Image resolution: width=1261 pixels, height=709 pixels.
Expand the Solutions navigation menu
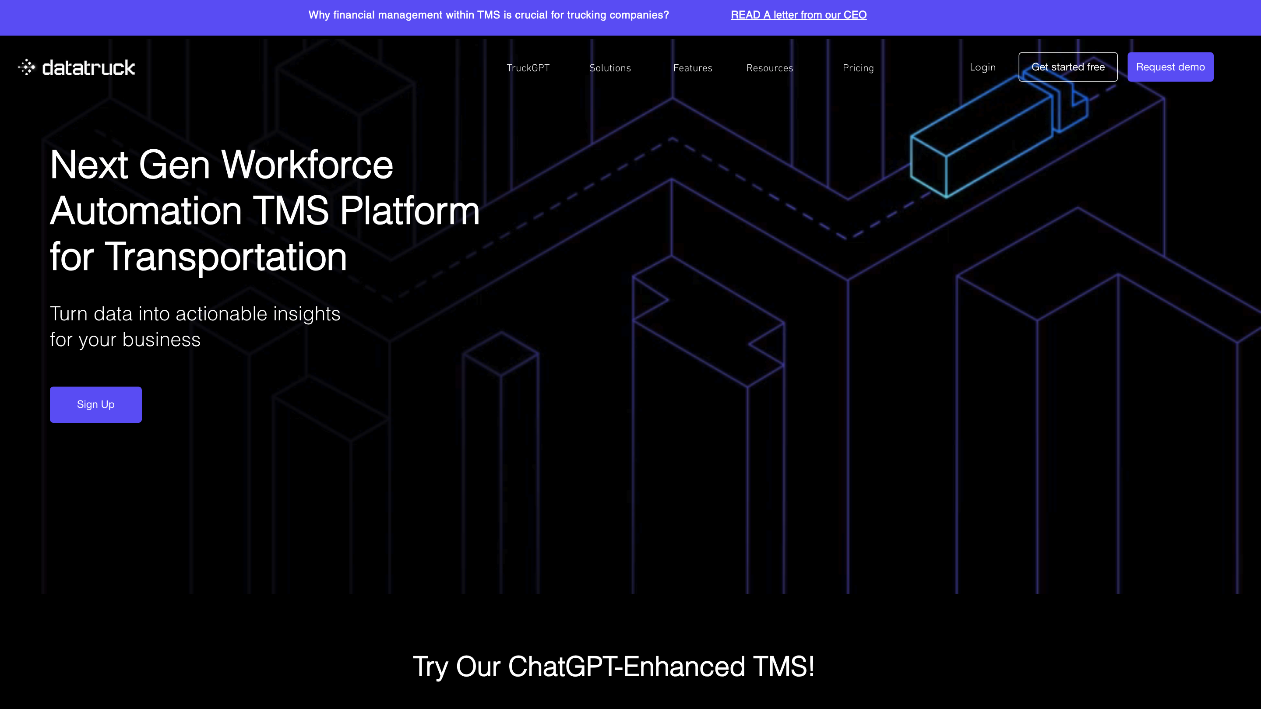610,68
